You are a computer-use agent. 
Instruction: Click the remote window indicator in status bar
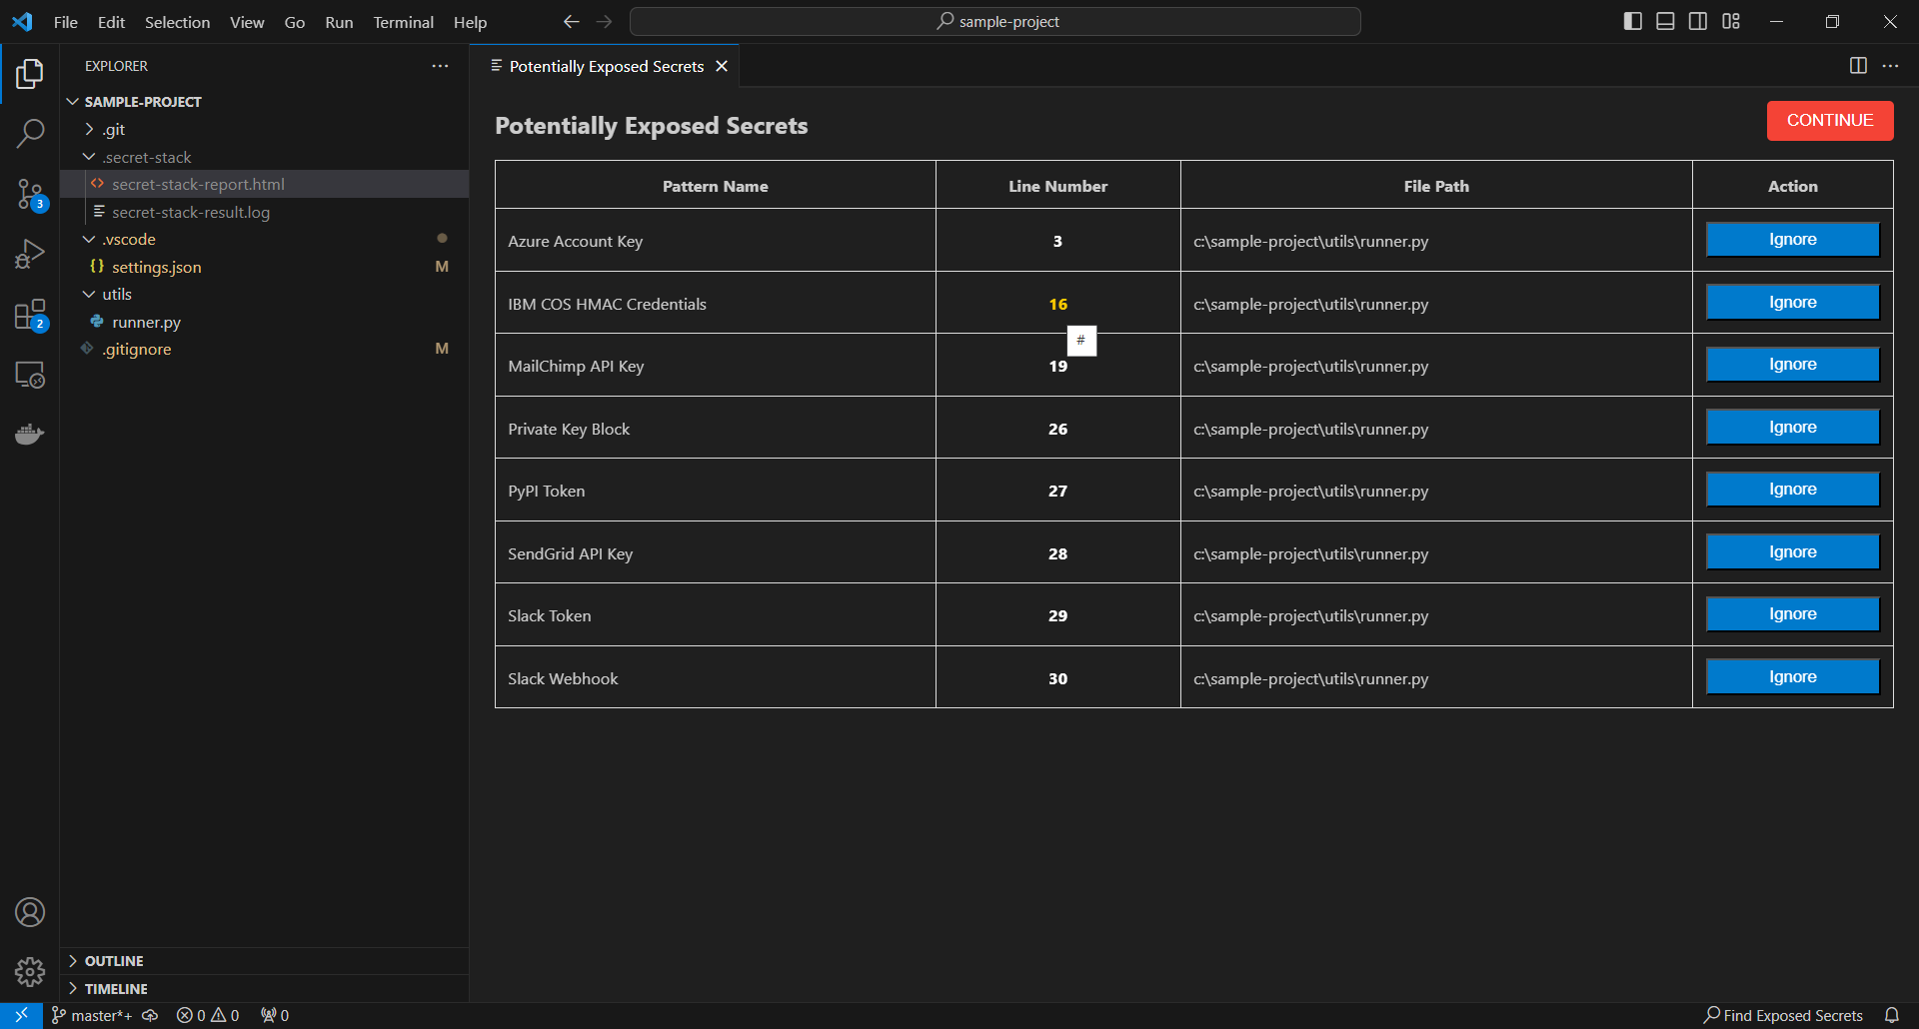click(21, 1015)
